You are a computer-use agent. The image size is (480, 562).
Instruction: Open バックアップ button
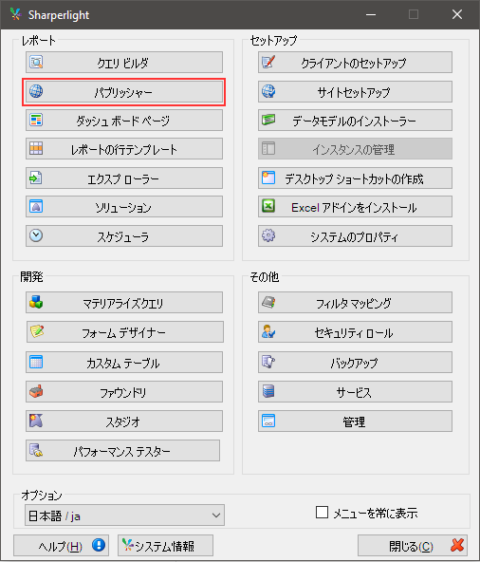click(355, 362)
